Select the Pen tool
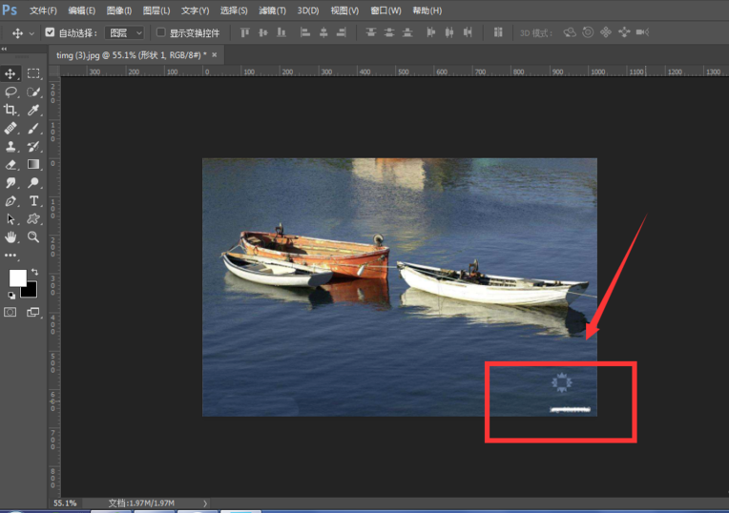Image resolution: width=729 pixels, height=513 pixels. click(10, 201)
